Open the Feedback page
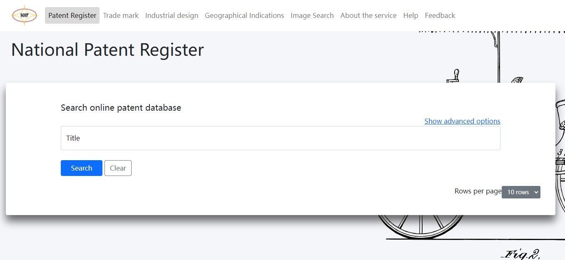This screenshot has width=565, height=260. pyautogui.click(x=440, y=15)
